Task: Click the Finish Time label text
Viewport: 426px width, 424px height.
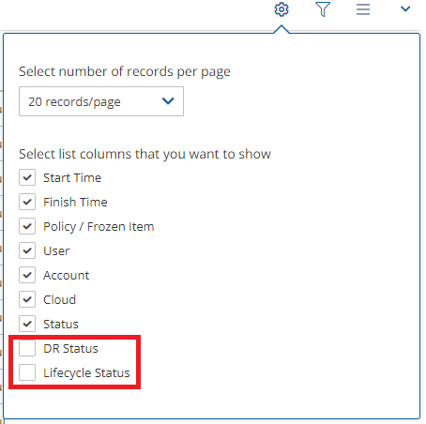Action: coord(75,202)
